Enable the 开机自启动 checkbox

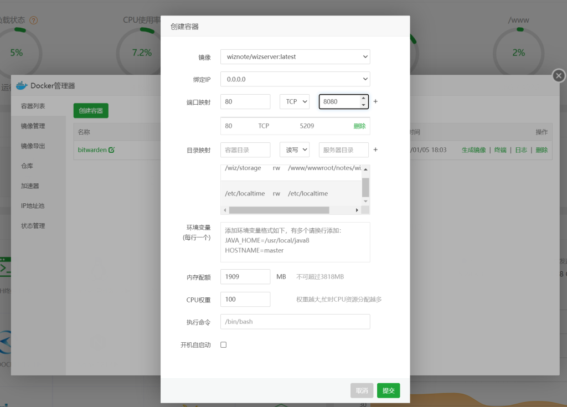[224, 345]
